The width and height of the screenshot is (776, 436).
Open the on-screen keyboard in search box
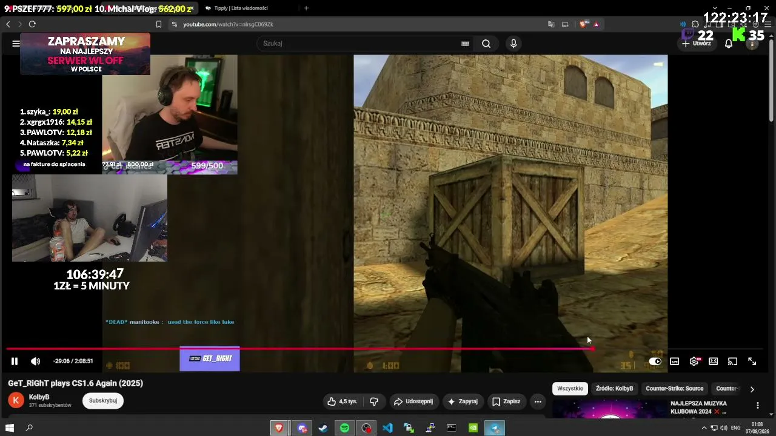465,44
